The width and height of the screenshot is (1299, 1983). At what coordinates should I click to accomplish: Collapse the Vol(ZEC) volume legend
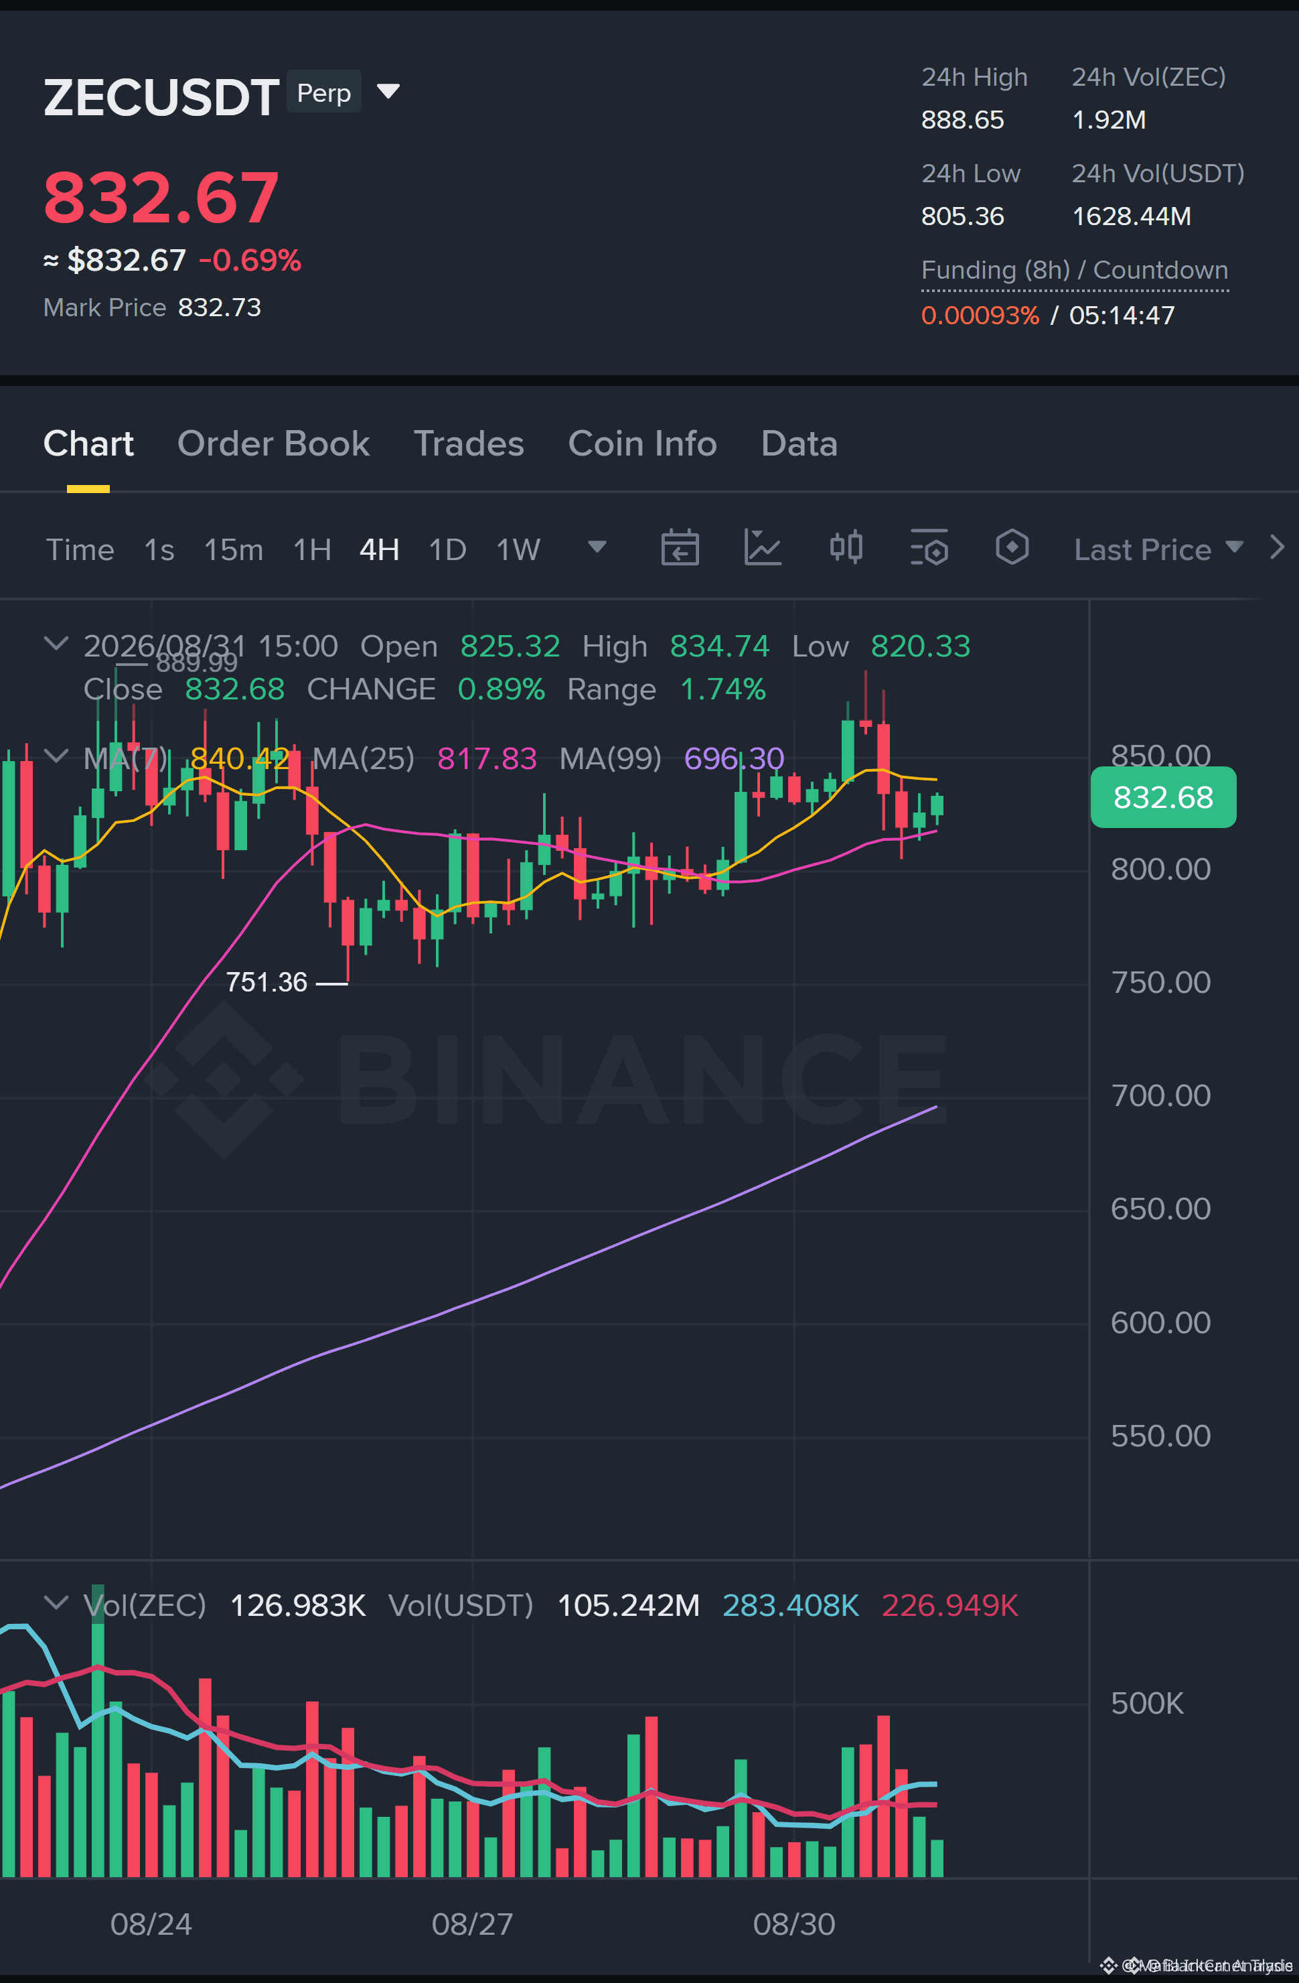pos(56,1602)
